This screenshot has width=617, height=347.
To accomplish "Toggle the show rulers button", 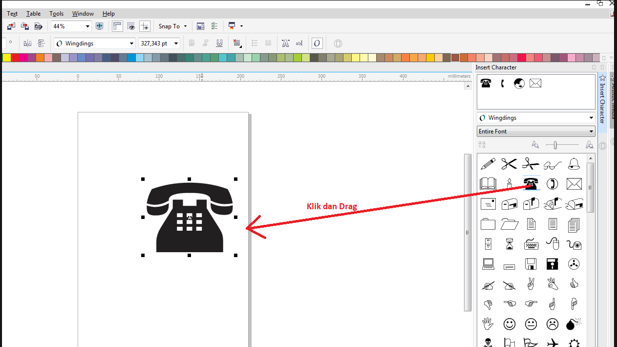I will point(117,26).
